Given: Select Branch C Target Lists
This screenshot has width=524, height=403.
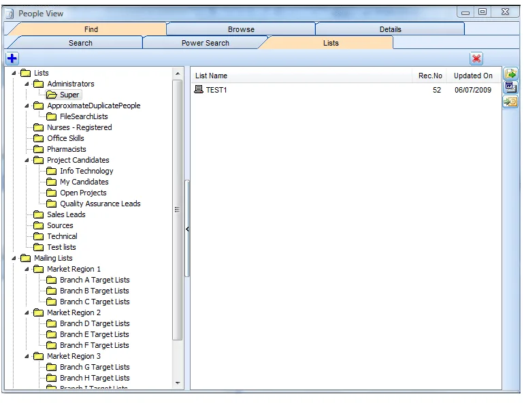Looking at the screenshot, I should [x=95, y=302].
